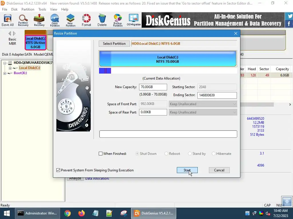Screen dimensions: 293x219
Task: Open the Front Part Keep Unallocated dropdown
Action: coord(203,104)
